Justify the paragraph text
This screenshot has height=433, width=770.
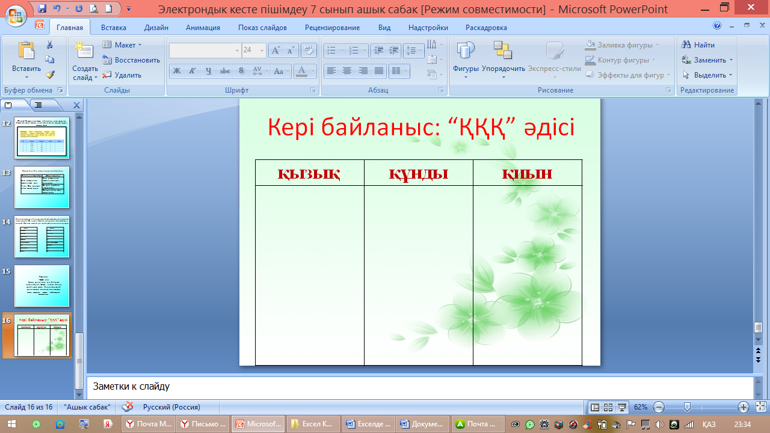pyautogui.click(x=379, y=71)
